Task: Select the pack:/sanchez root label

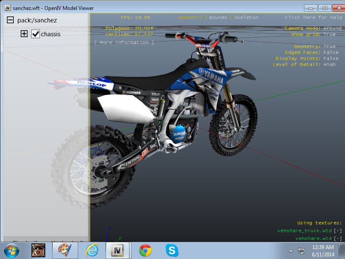Action: click(37, 20)
